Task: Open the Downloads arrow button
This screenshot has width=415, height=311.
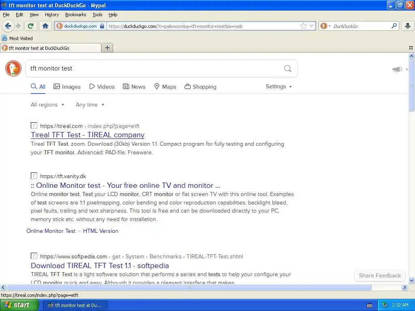Action: point(408,26)
